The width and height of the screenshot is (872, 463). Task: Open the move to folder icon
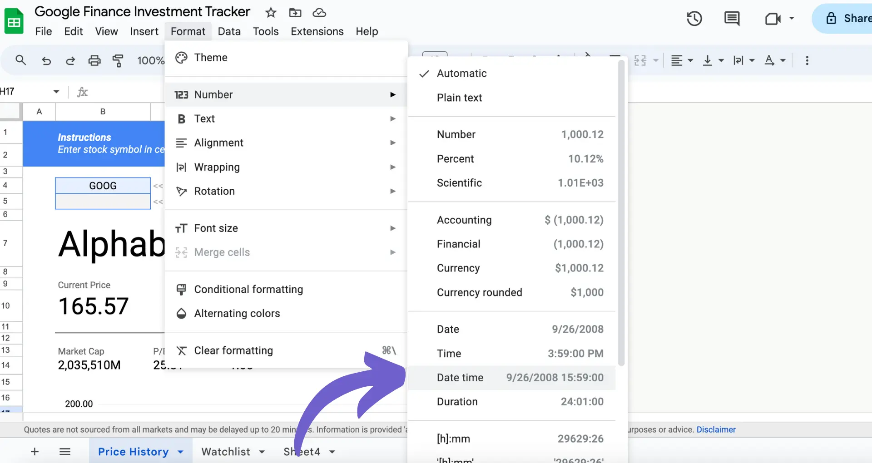[x=295, y=13]
